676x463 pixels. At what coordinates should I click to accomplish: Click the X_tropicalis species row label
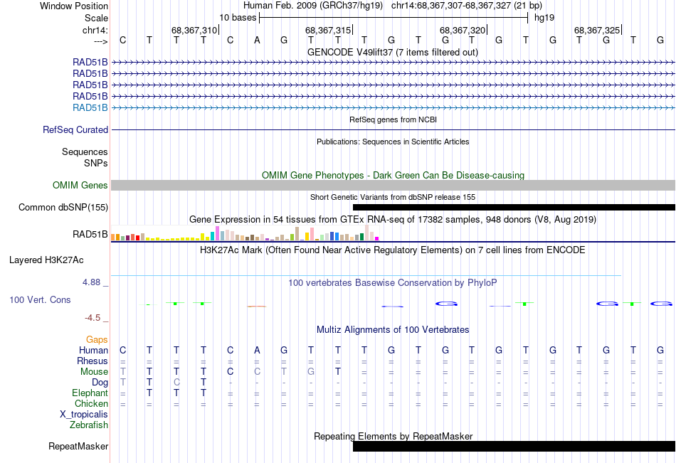(84, 415)
